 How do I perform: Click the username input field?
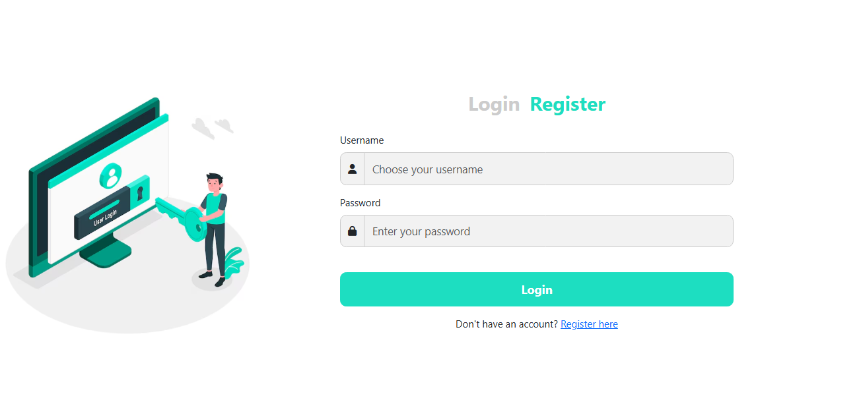click(548, 169)
